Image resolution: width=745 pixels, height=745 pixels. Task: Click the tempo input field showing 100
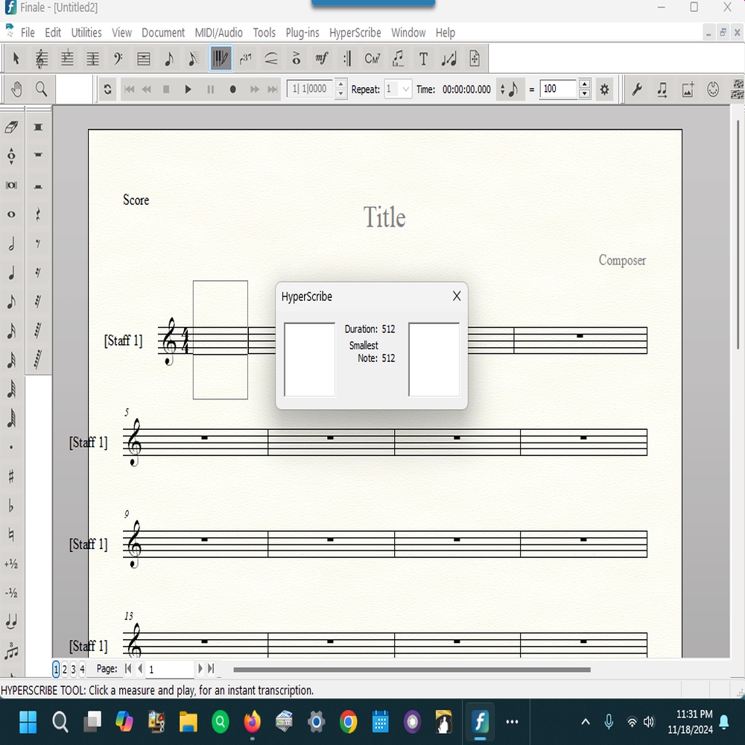pyautogui.click(x=558, y=89)
